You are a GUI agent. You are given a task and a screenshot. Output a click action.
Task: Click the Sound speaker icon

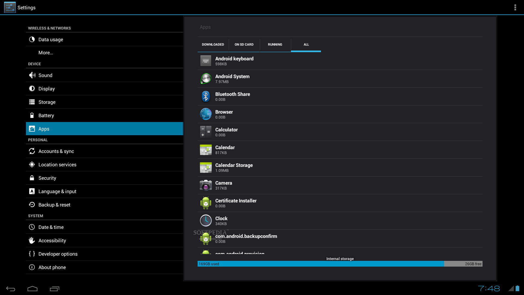pyautogui.click(x=32, y=75)
